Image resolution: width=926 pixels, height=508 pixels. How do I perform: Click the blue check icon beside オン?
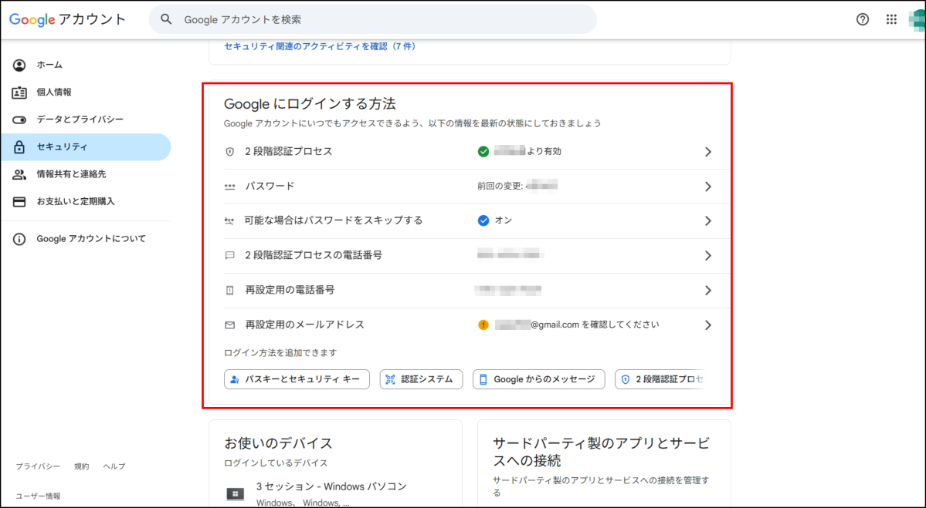click(x=483, y=221)
